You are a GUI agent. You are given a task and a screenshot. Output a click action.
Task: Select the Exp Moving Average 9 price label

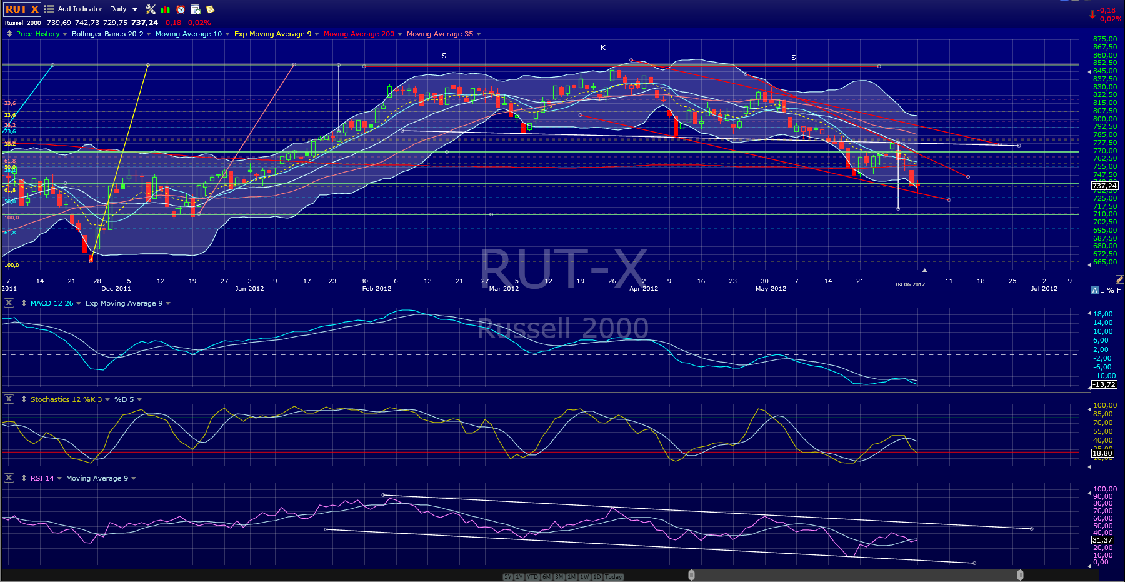pyautogui.click(x=273, y=34)
